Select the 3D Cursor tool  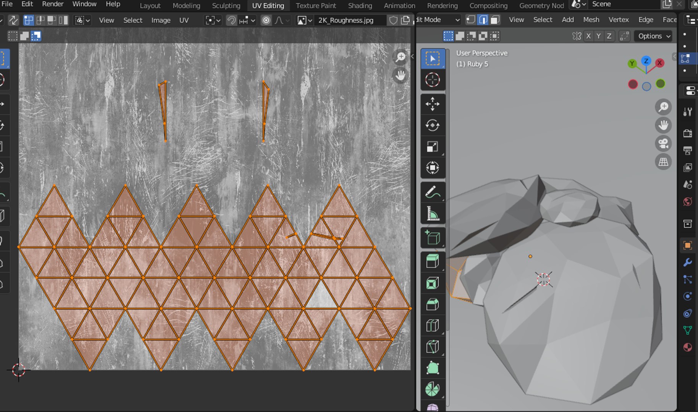coord(433,80)
